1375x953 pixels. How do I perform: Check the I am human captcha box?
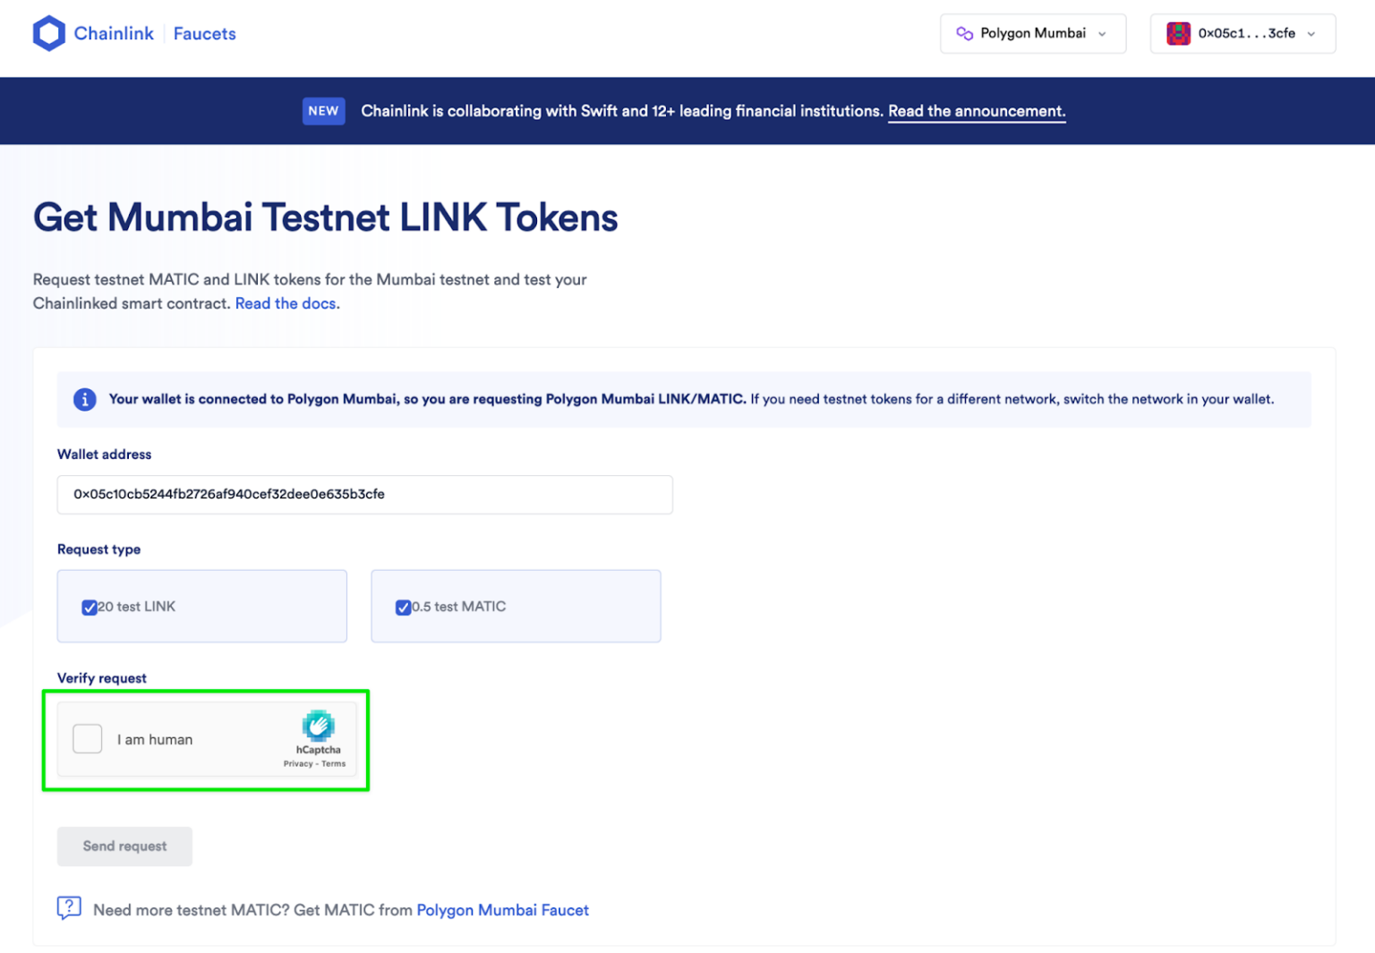(87, 739)
